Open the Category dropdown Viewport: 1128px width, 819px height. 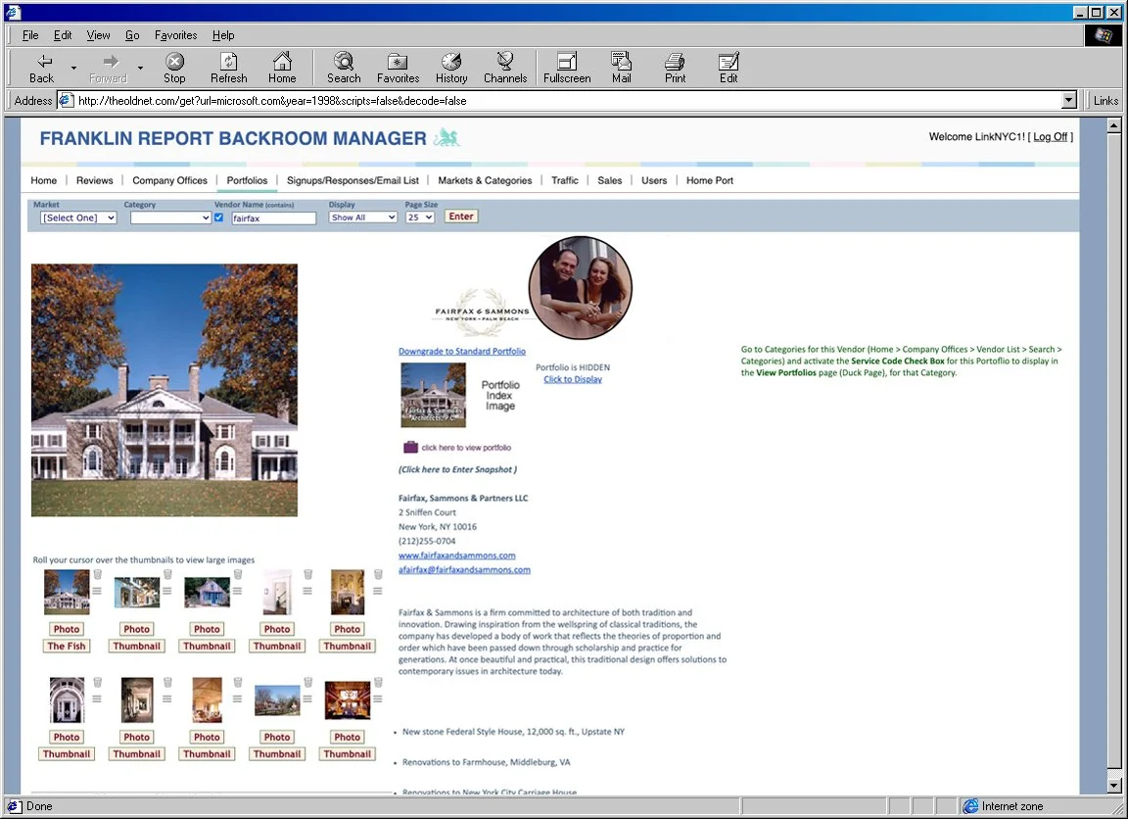pyautogui.click(x=170, y=217)
